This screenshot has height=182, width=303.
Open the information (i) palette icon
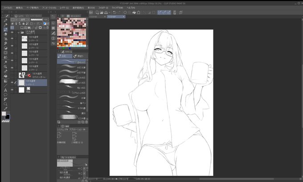53,38
